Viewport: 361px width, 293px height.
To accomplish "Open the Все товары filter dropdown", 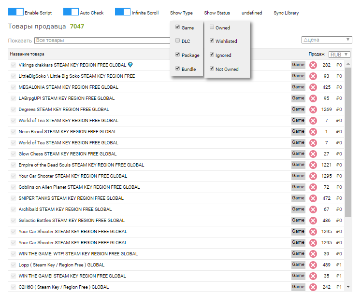I will coord(102,41).
